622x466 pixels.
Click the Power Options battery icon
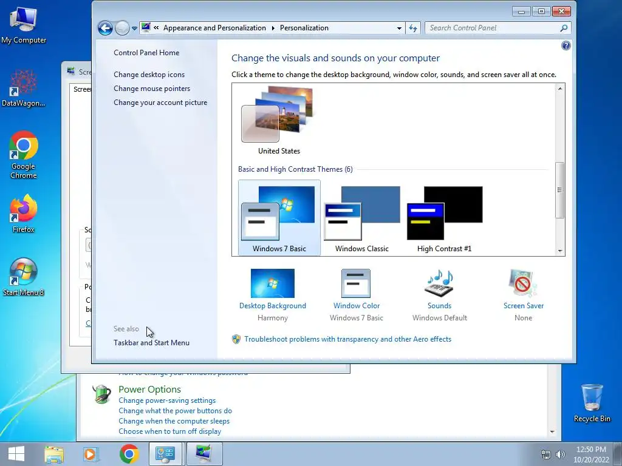point(101,394)
